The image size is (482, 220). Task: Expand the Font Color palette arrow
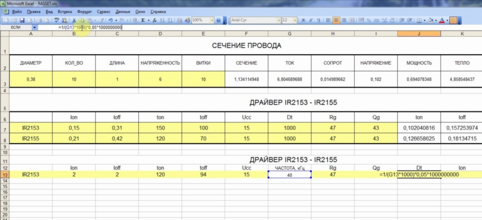pyautogui.click(x=447, y=20)
